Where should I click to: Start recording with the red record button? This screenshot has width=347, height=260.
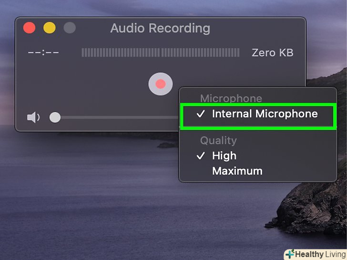(x=161, y=84)
